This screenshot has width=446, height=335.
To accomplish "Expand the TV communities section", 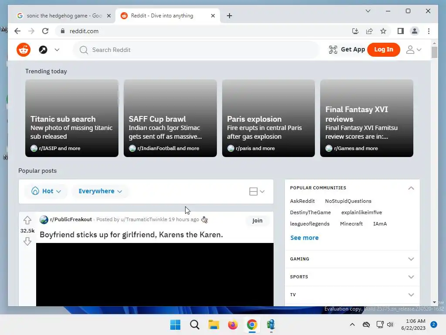I will coord(352,295).
